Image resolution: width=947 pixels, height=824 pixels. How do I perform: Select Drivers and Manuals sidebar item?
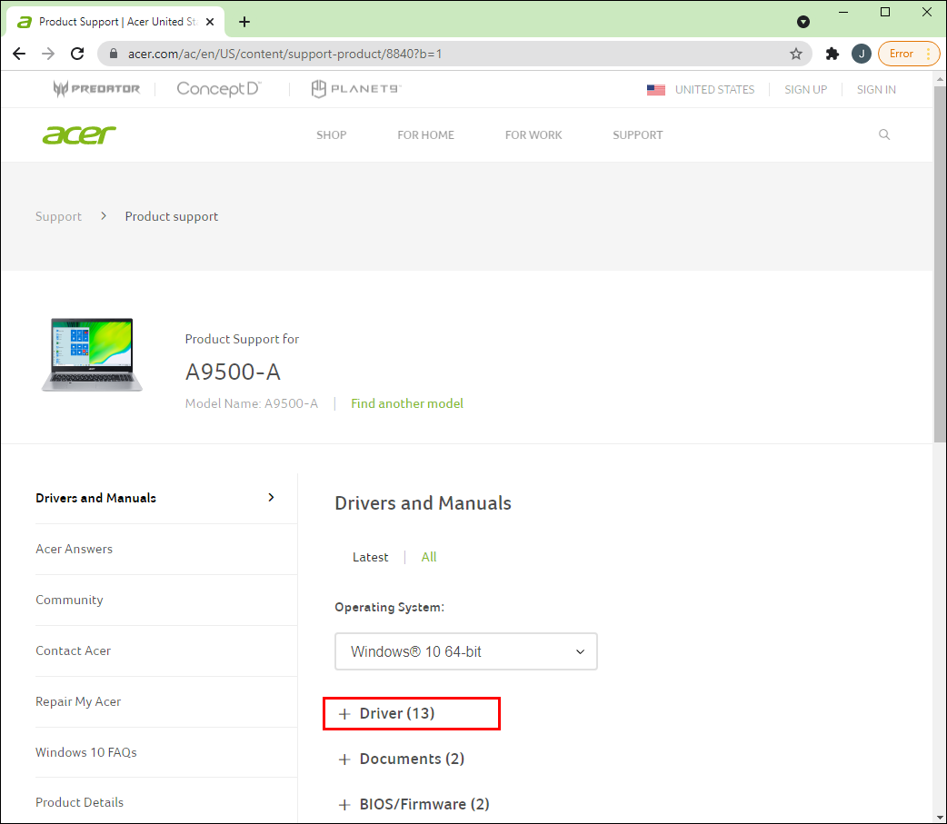pyautogui.click(x=96, y=498)
